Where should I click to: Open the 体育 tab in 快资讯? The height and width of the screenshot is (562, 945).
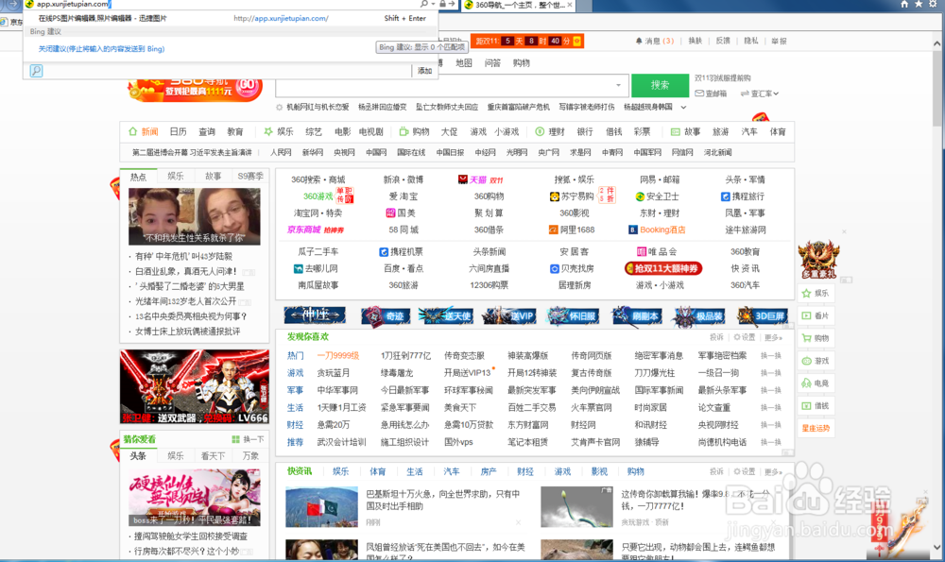(377, 471)
